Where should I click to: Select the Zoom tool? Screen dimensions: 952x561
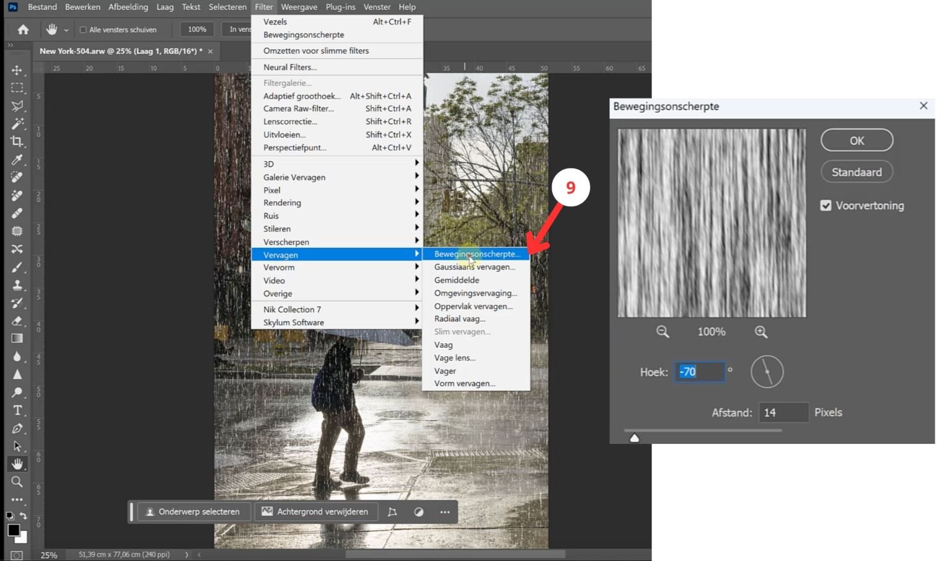pyautogui.click(x=17, y=482)
